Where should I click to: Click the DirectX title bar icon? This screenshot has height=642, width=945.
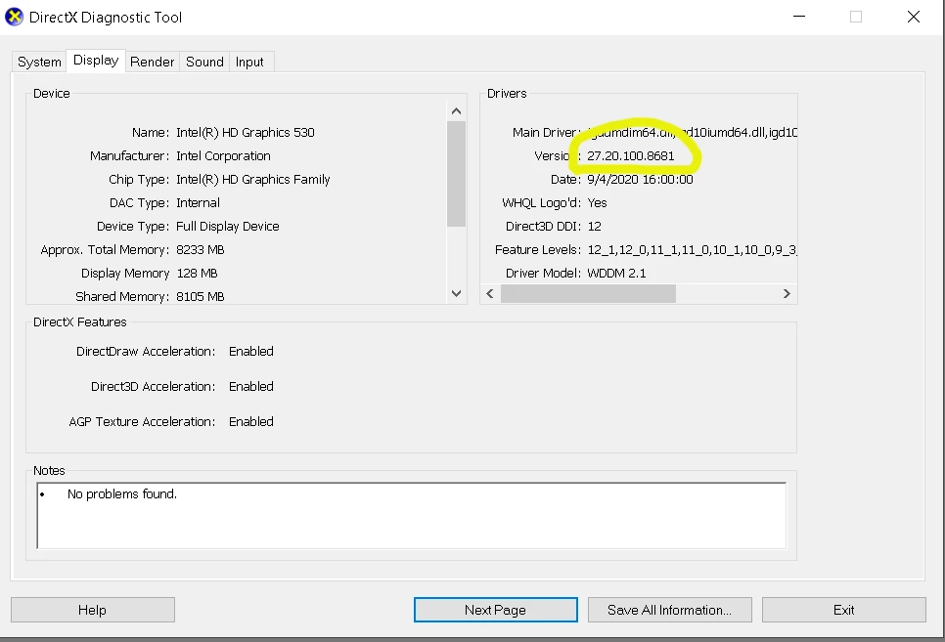click(14, 17)
